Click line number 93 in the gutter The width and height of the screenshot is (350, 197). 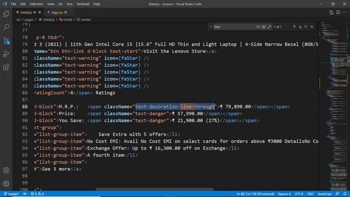(x=25, y=141)
